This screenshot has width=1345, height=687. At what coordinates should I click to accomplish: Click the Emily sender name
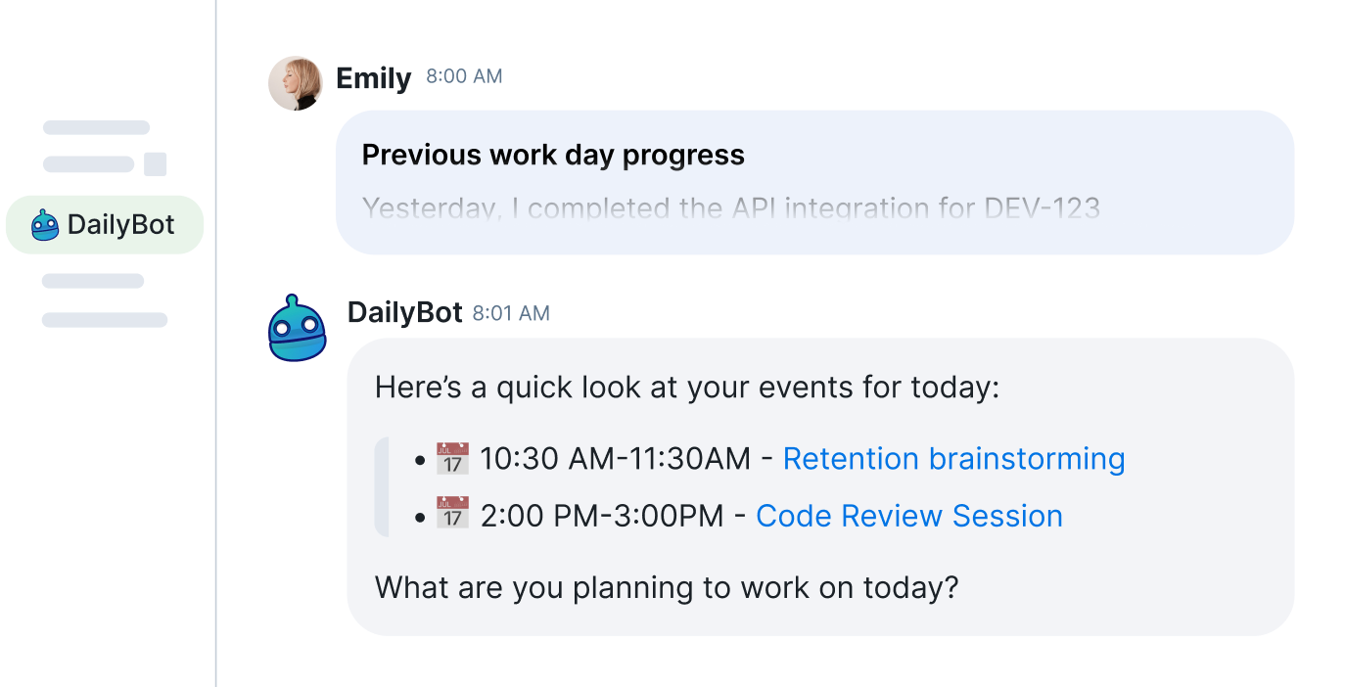pyautogui.click(x=373, y=78)
